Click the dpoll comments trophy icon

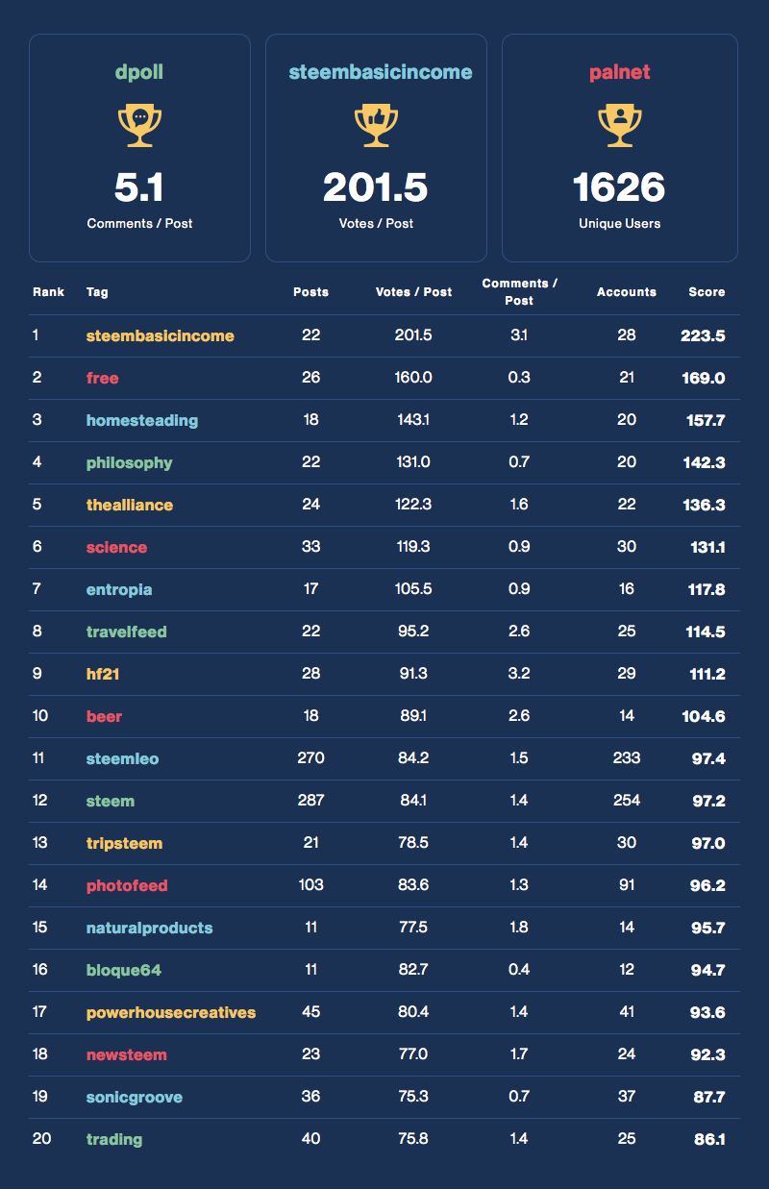[139, 126]
